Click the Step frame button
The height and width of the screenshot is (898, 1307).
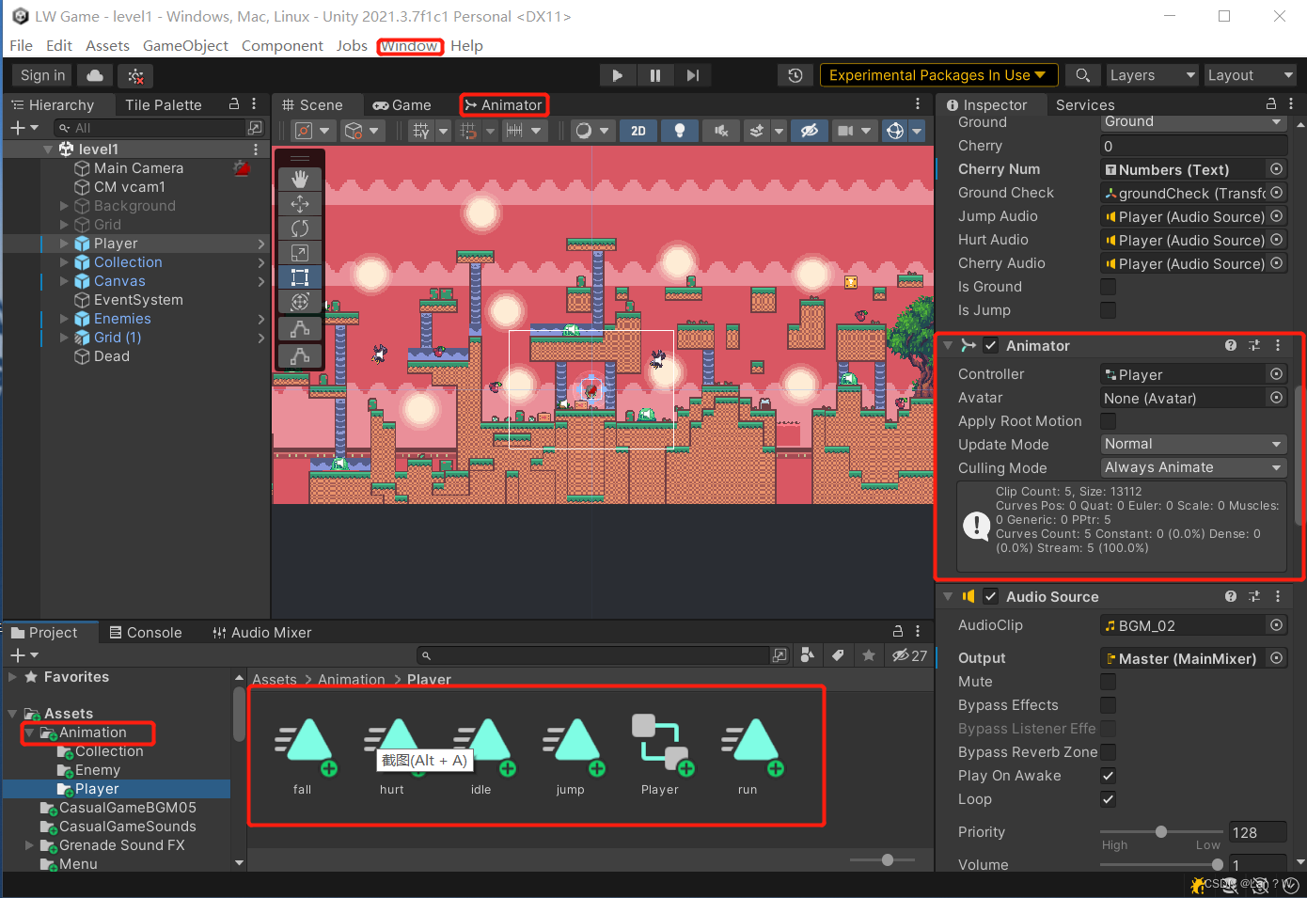(692, 75)
